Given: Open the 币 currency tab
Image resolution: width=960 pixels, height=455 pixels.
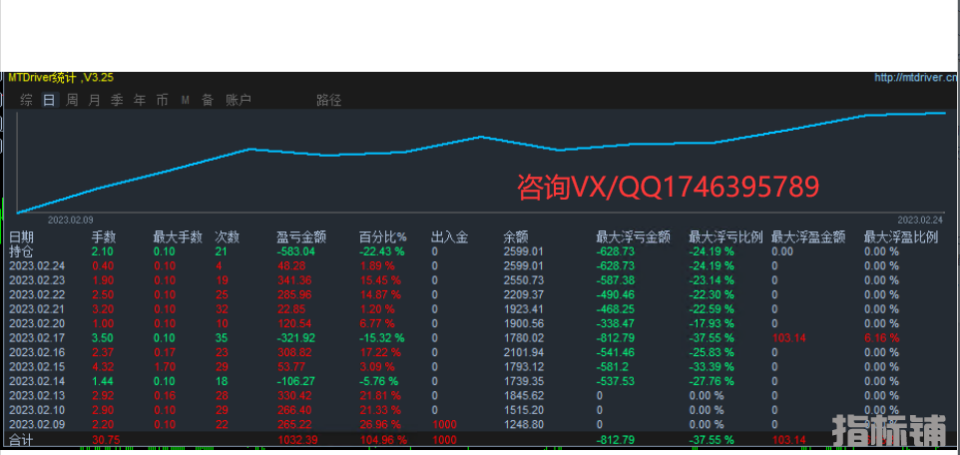Looking at the screenshot, I should [x=162, y=100].
